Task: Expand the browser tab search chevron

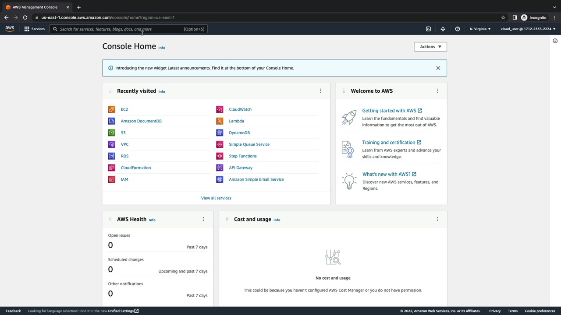Action: coord(554,7)
